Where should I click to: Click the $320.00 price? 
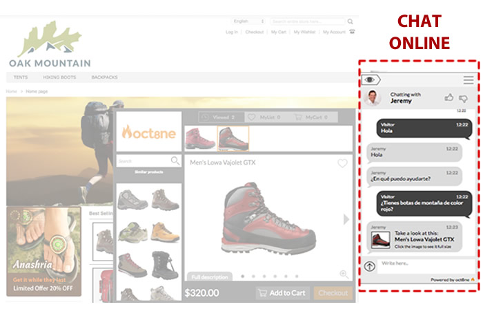click(x=201, y=292)
